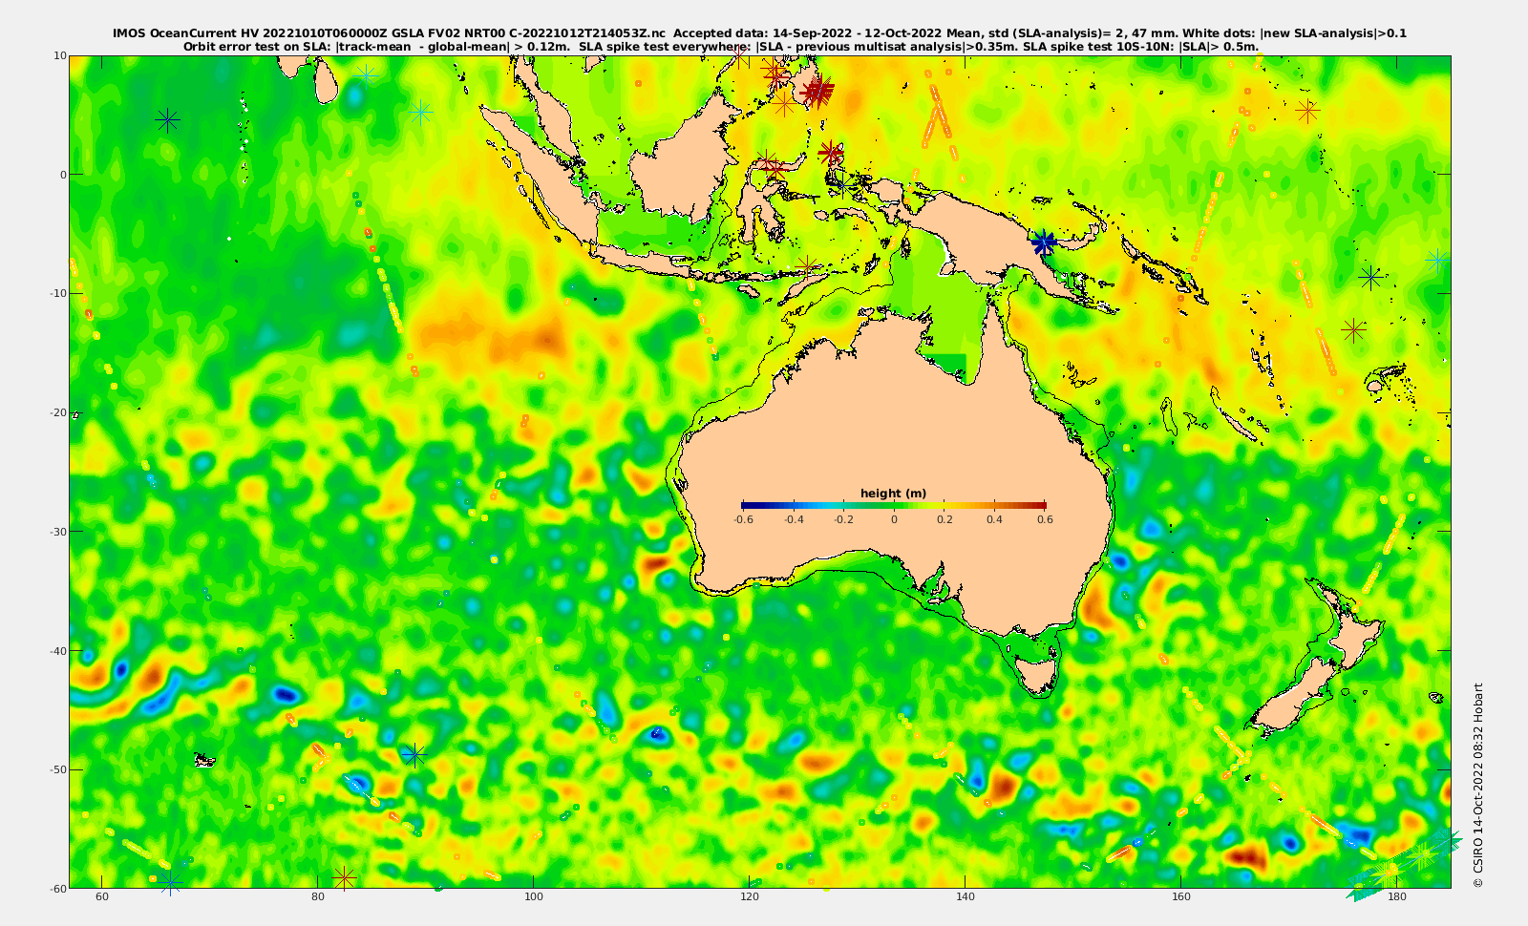Click the y-axis latitude label -10
This screenshot has height=926, width=1528.
pyautogui.click(x=58, y=293)
